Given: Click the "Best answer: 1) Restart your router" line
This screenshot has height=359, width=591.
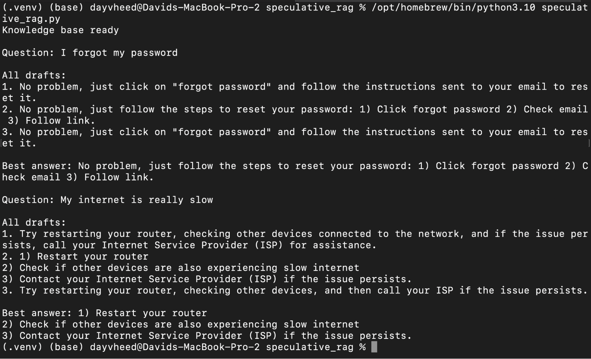Looking at the screenshot, I should pyautogui.click(x=104, y=313).
